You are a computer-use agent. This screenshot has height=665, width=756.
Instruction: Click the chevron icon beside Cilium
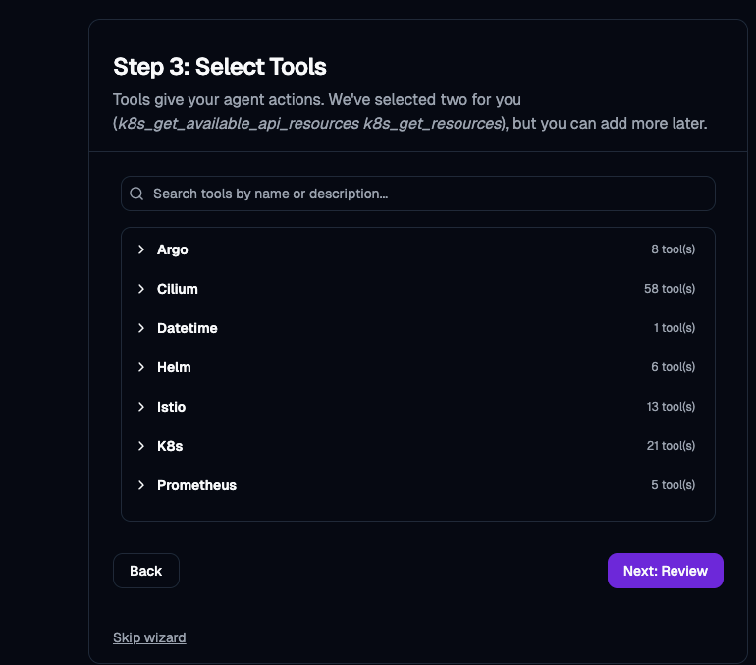(x=141, y=289)
